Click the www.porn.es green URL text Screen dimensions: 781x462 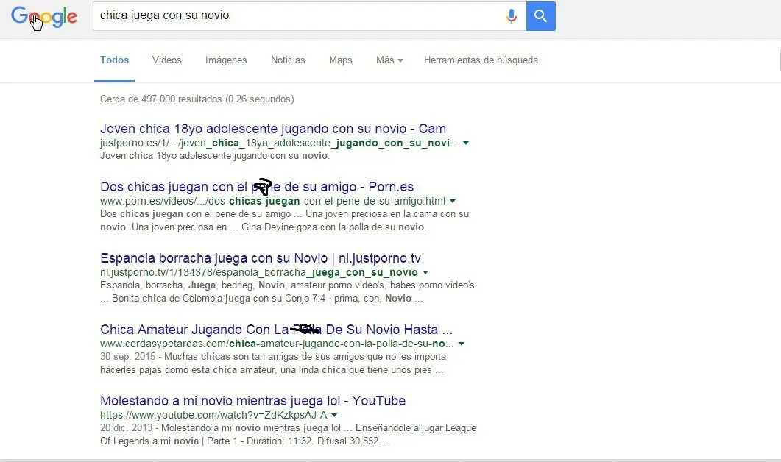click(x=272, y=201)
